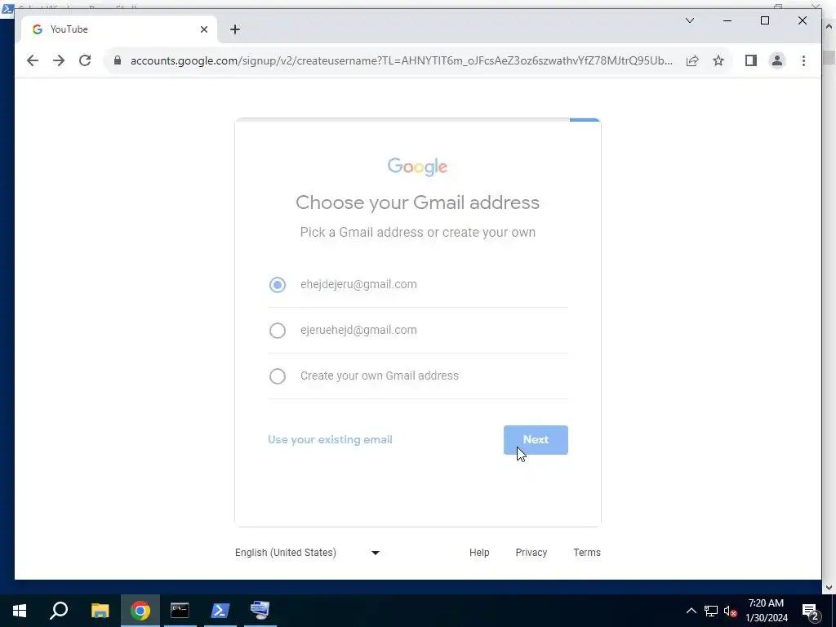The image size is (836, 627).
Task: Go back using the browser back arrow
Action: pyautogui.click(x=33, y=60)
